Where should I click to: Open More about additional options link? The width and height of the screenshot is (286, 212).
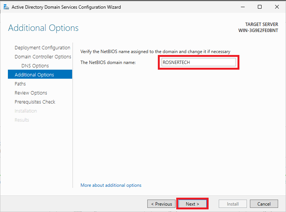[x=111, y=185]
